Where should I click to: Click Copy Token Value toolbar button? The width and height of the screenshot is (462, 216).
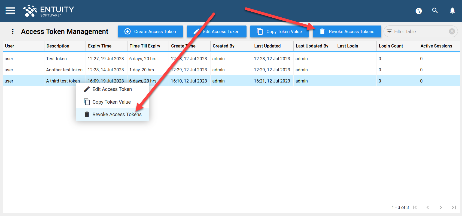(279, 31)
